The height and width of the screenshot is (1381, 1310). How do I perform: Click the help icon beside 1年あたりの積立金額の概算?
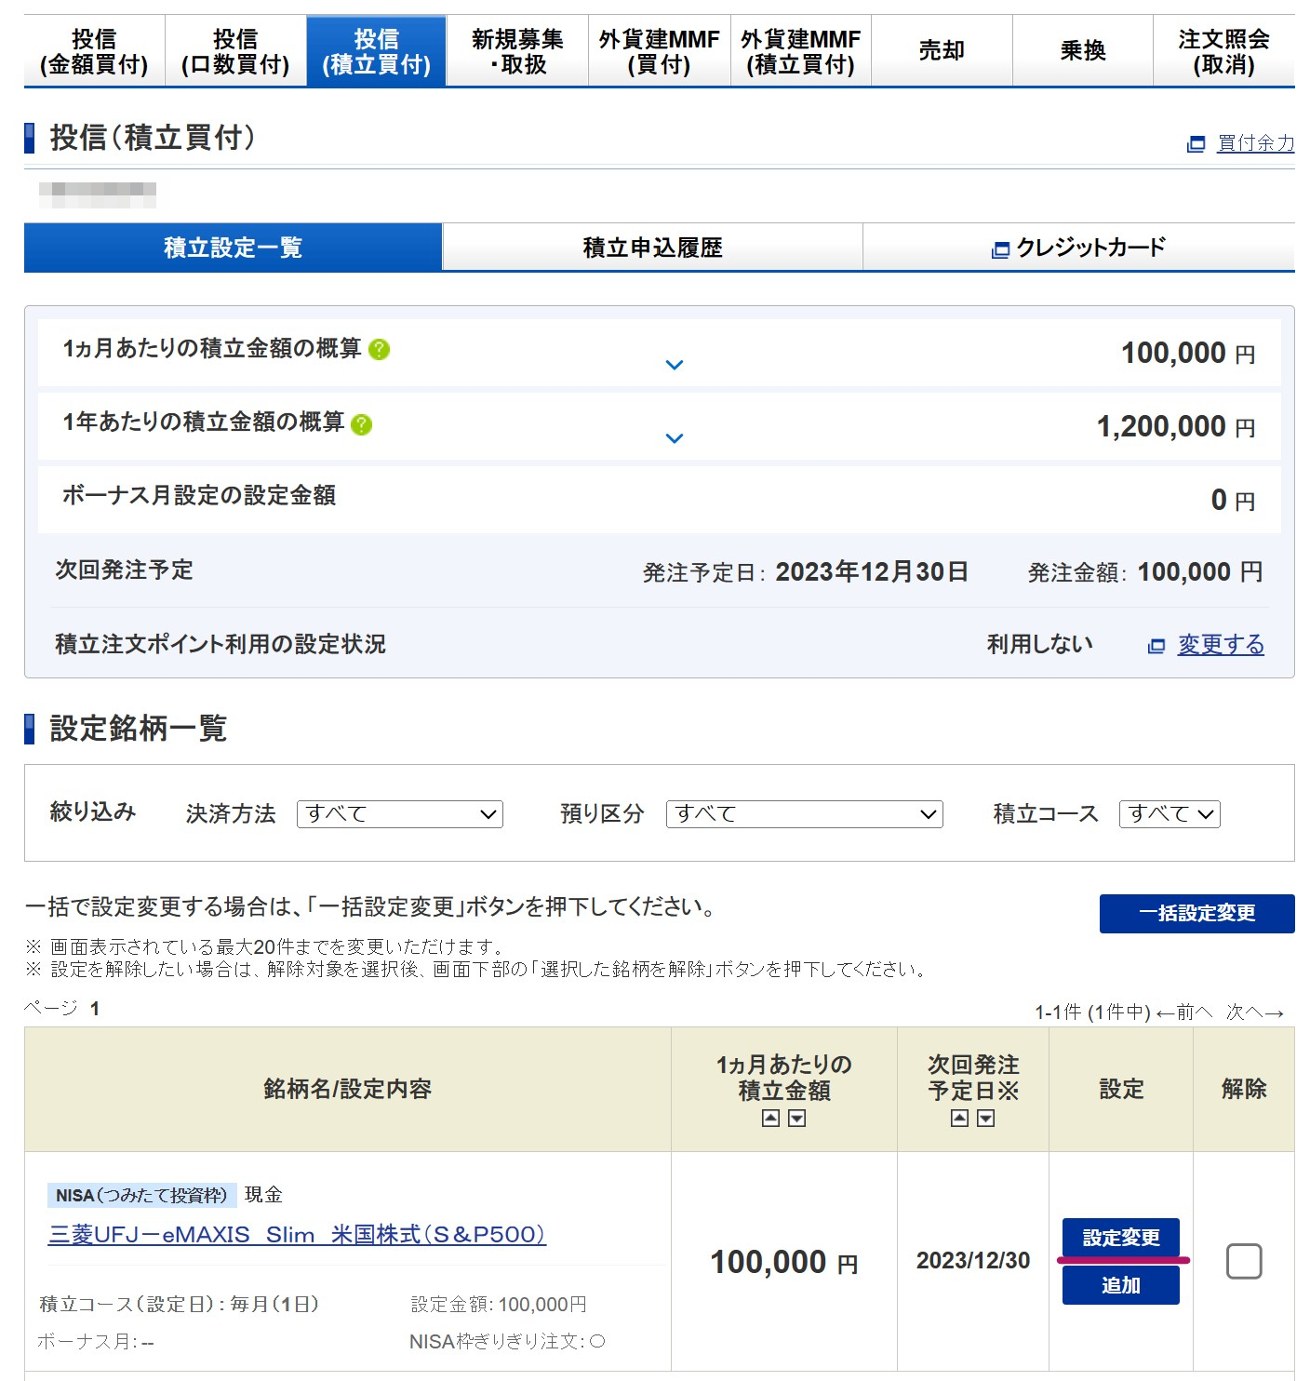tap(362, 424)
